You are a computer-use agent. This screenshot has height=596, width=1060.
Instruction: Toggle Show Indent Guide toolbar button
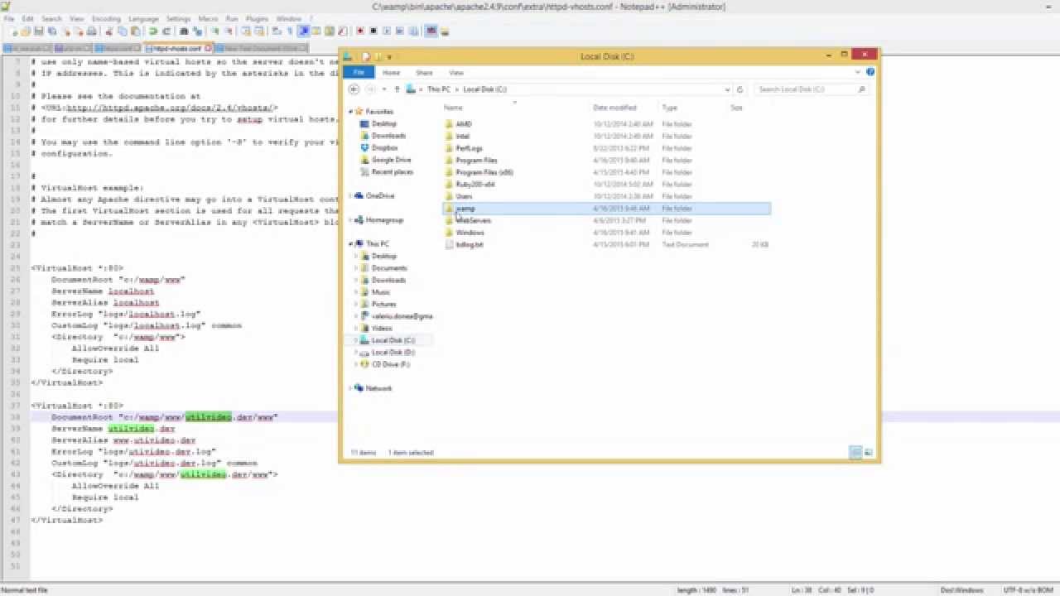click(x=304, y=31)
